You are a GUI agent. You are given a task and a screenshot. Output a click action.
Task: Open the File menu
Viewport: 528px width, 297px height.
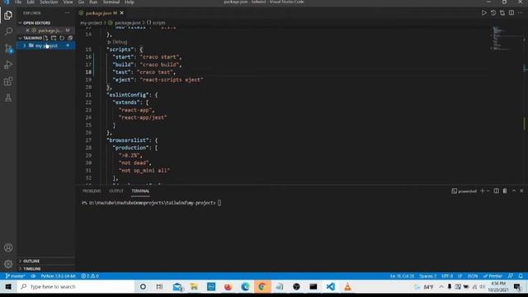(18, 2)
